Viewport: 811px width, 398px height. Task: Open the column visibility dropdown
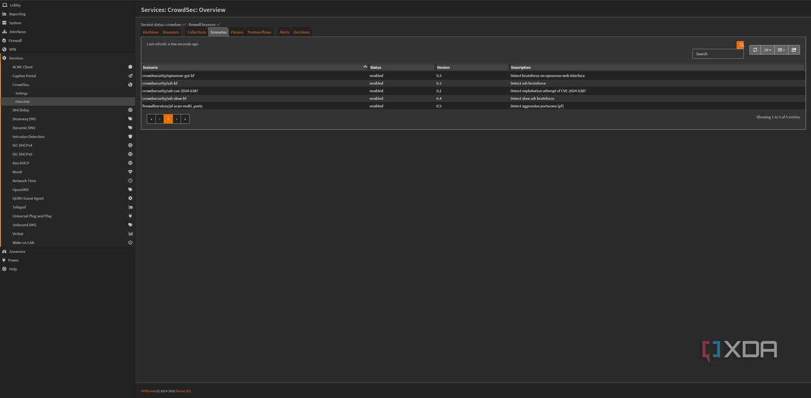click(781, 50)
